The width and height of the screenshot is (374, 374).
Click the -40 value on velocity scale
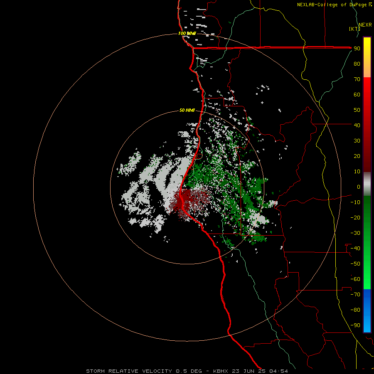point(355,249)
